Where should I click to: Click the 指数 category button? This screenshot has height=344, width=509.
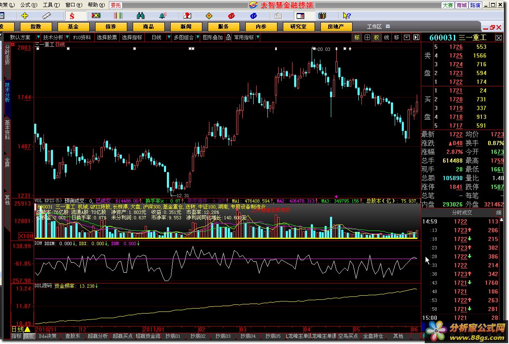[x=36, y=27]
